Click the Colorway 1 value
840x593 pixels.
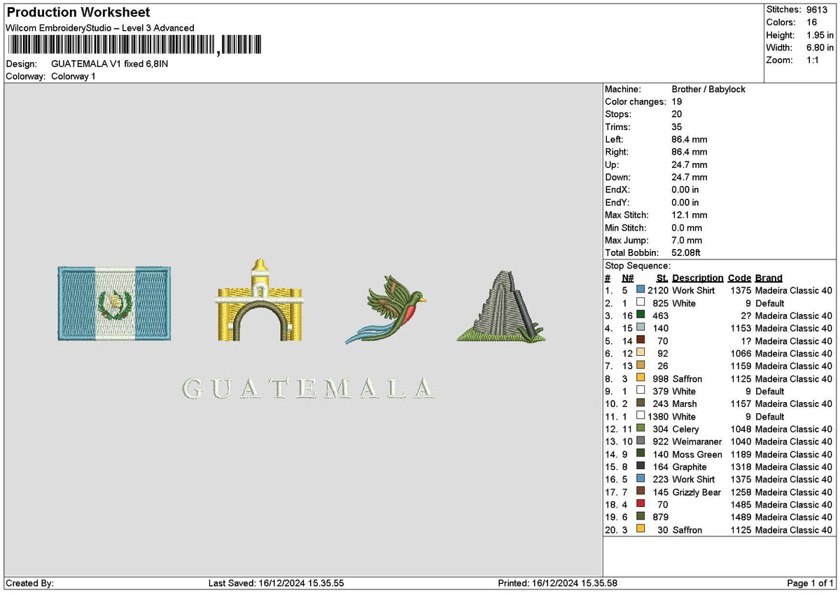[73, 76]
